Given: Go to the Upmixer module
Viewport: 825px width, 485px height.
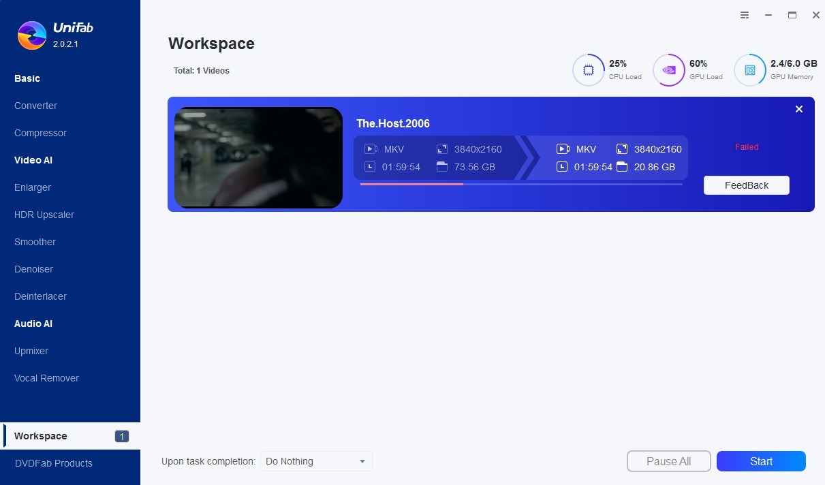Looking at the screenshot, I should 31,351.
